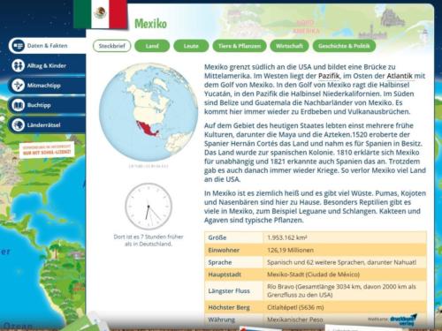Screen dimensions: 442x331
Task: Select Mitmachtipp in the sidebar
Action: pos(47,86)
